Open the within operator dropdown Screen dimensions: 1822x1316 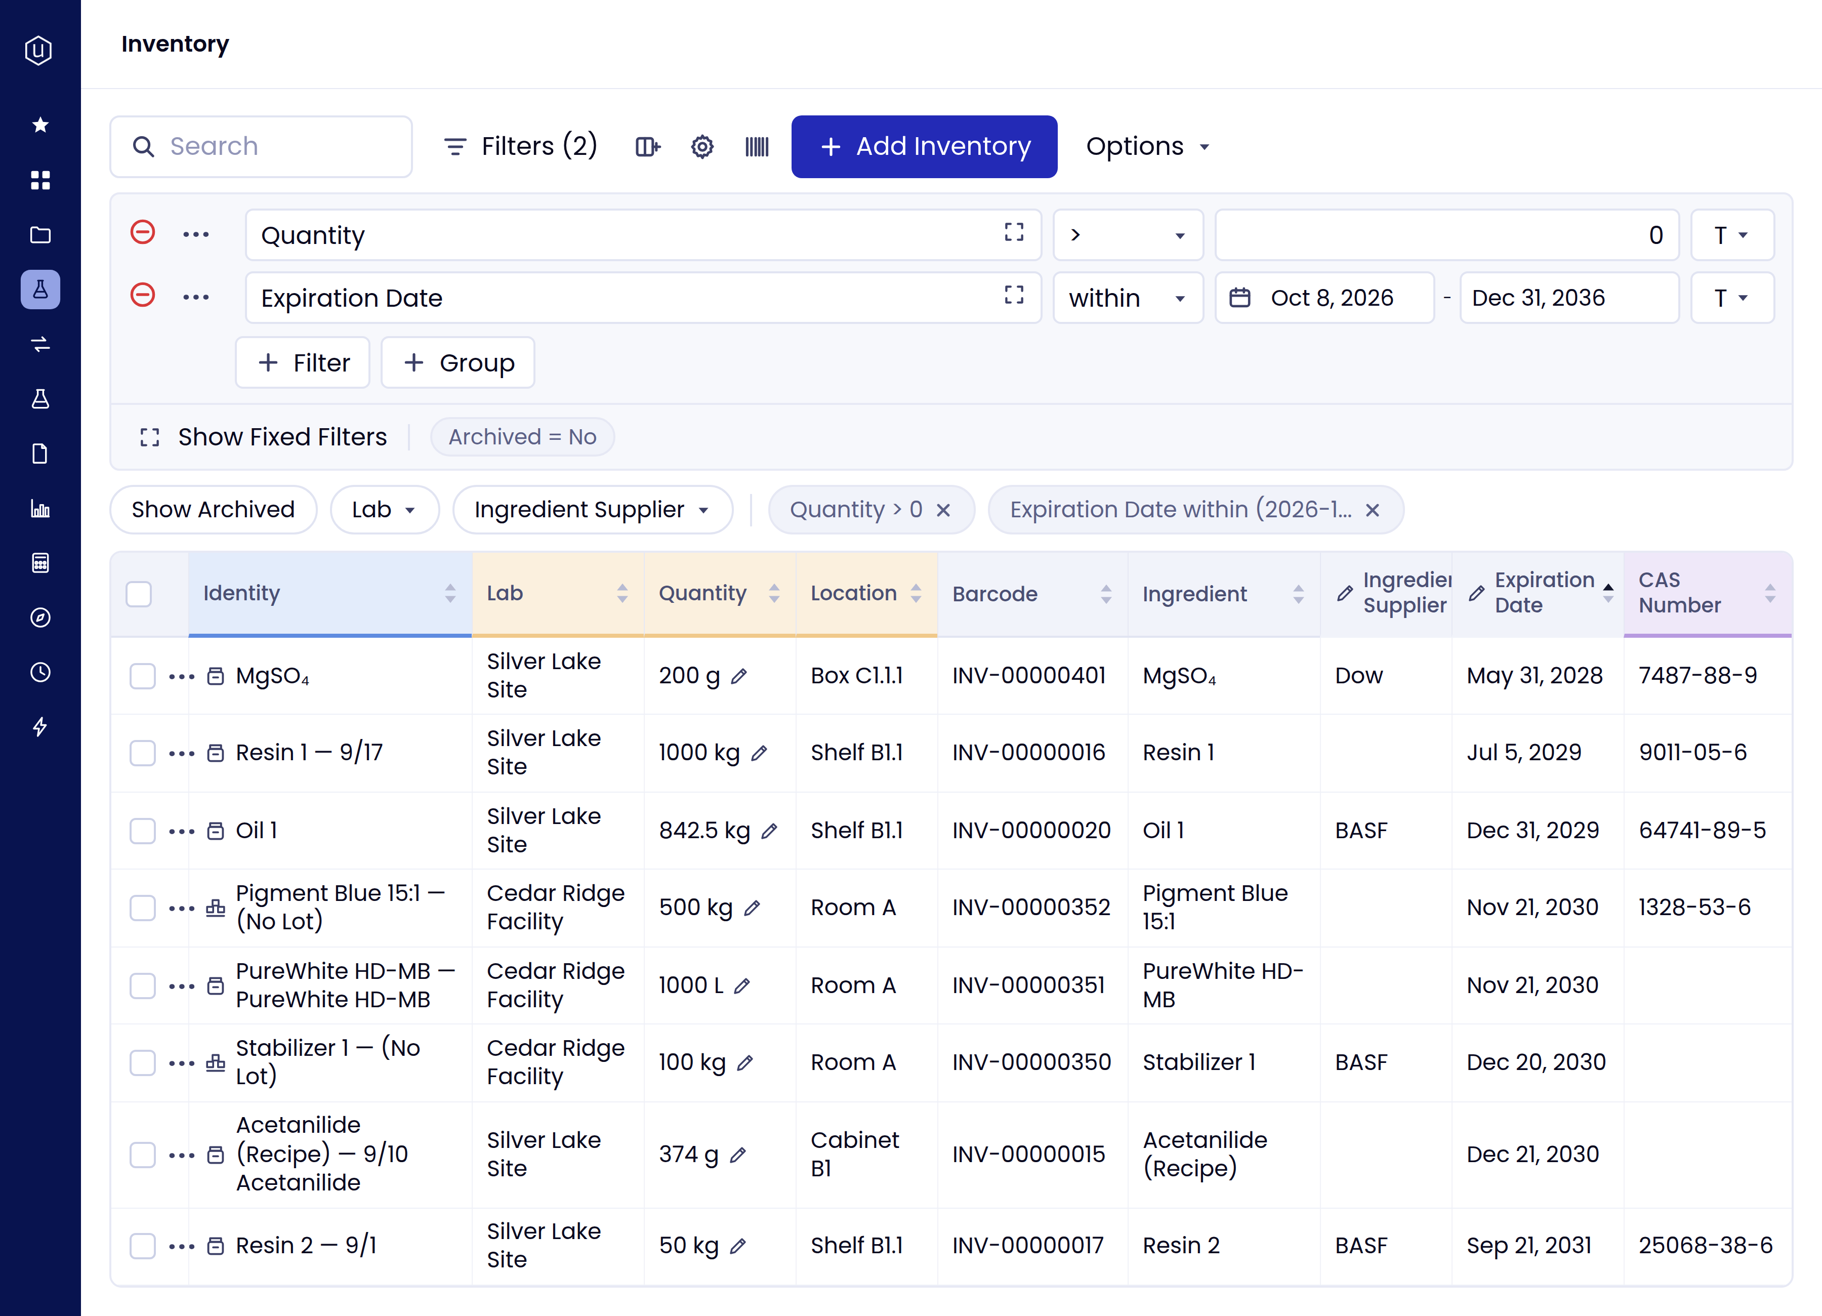click(1128, 297)
